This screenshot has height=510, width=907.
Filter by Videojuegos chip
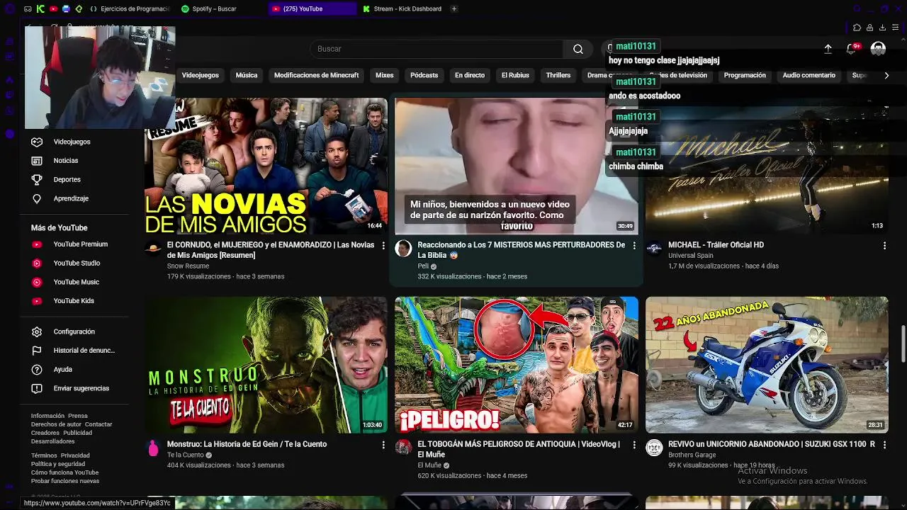[x=201, y=75]
